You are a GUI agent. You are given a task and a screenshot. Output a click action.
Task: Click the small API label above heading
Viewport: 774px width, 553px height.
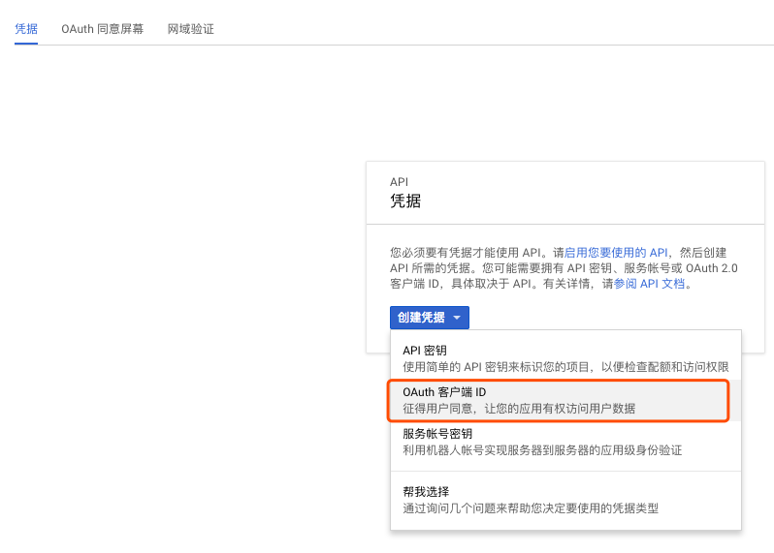pyautogui.click(x=399, y=182)
